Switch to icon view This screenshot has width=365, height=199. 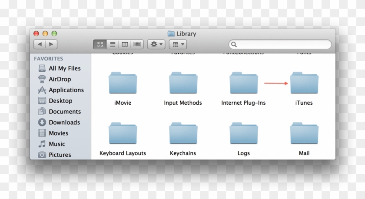click(x=100, y=44)
